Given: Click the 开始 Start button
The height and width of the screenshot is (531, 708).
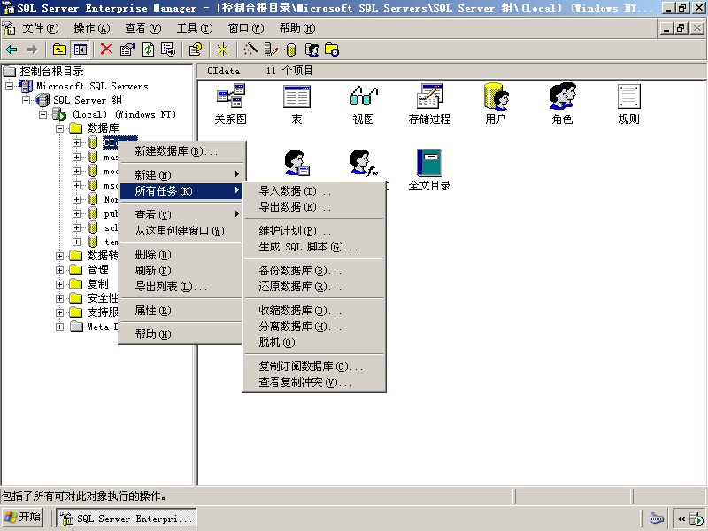Looking at the screenshot, I should [x=23, y=518].
